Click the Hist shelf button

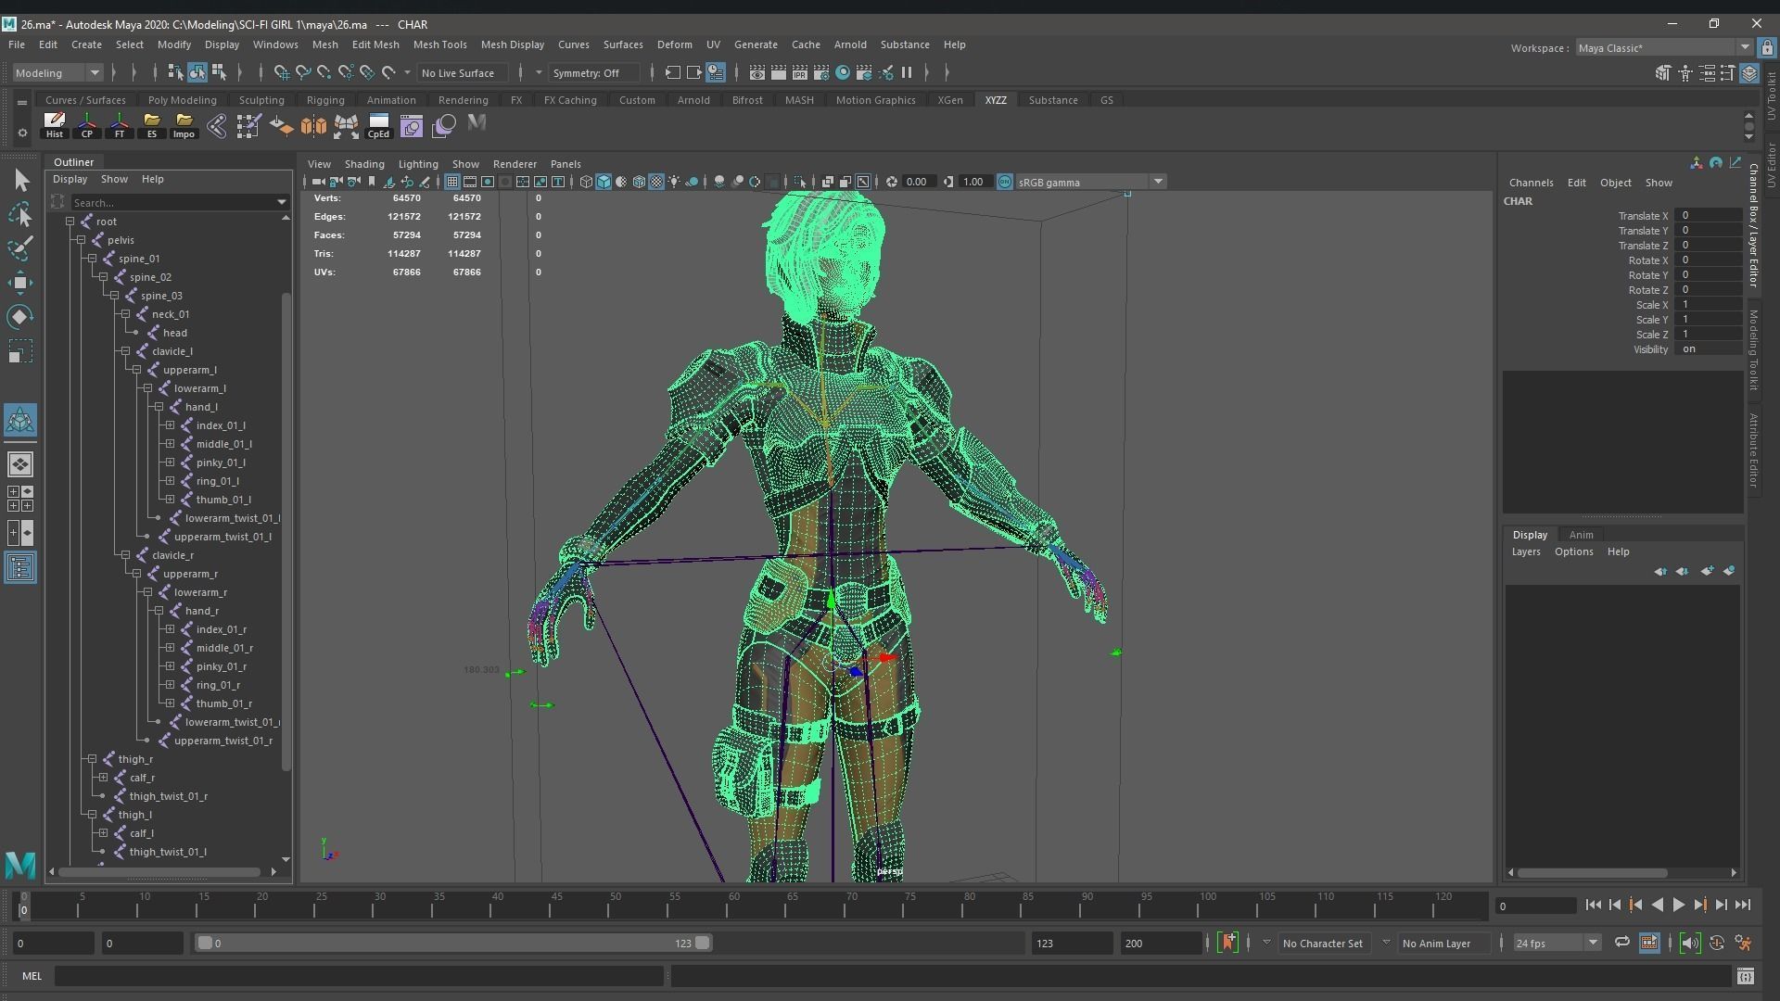tap(55, 125)
